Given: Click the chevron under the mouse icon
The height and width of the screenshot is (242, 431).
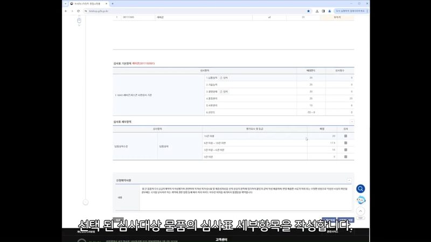Looking at the screenshot, I should [79, 25].
